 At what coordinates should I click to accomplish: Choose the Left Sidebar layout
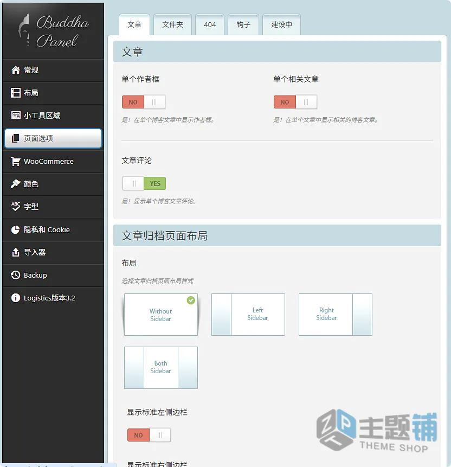248,315
